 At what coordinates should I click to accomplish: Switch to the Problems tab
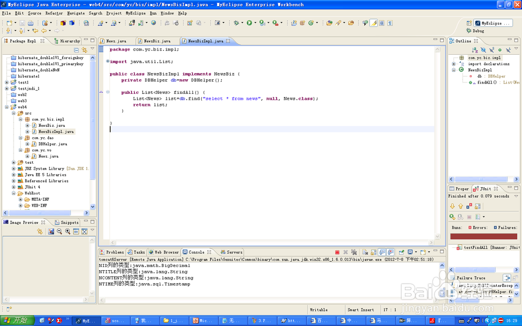tap(112, 252)
